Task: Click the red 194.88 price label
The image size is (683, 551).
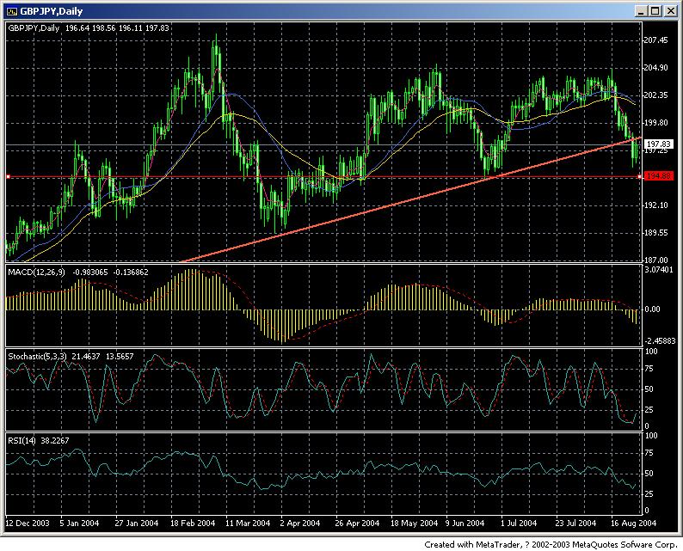Action: click(x=659, y=176)
